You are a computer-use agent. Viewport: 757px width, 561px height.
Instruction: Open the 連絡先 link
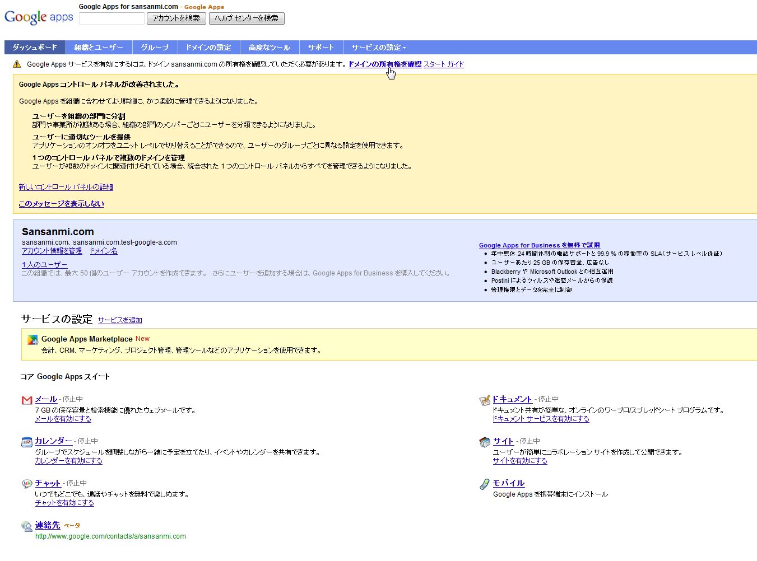[x=48, y=525]
